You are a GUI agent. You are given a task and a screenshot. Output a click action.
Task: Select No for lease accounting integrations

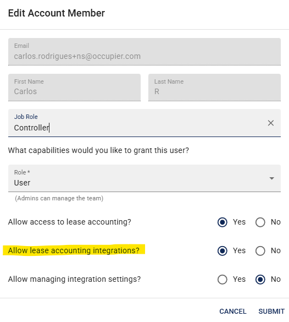260,251
